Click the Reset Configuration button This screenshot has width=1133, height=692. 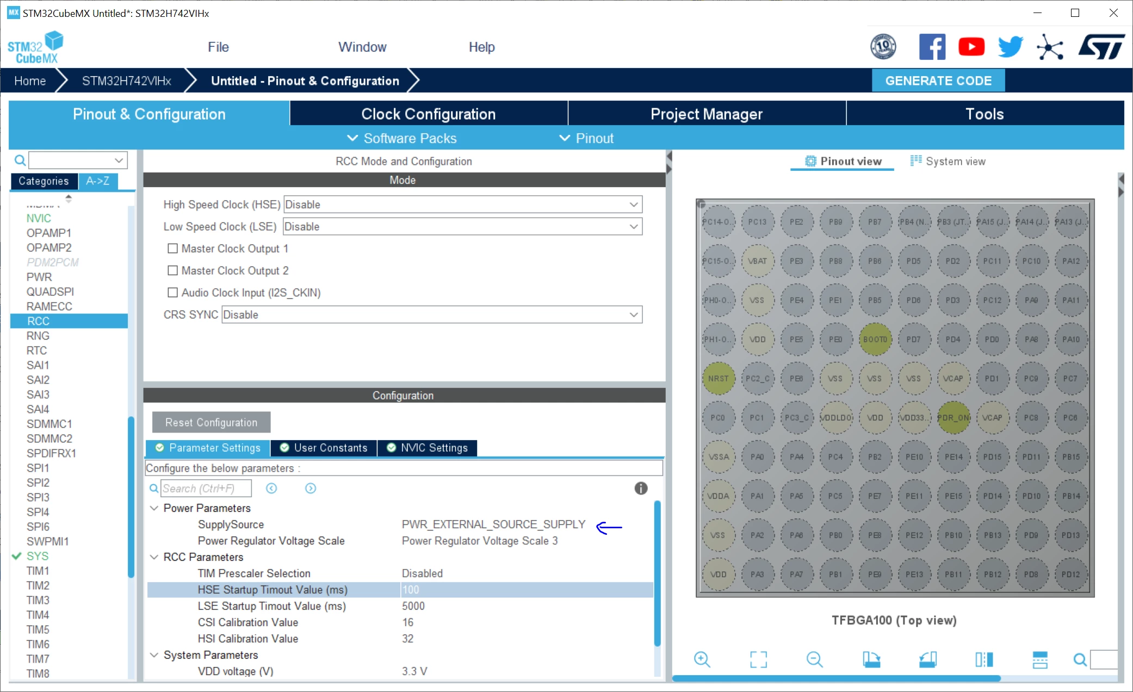tap(211, 423)
